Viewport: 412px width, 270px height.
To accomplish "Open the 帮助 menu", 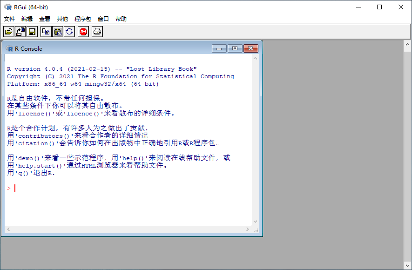I will point(121,19).
